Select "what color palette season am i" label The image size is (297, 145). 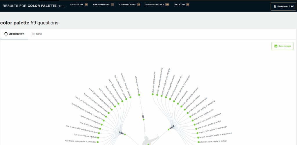176,86
